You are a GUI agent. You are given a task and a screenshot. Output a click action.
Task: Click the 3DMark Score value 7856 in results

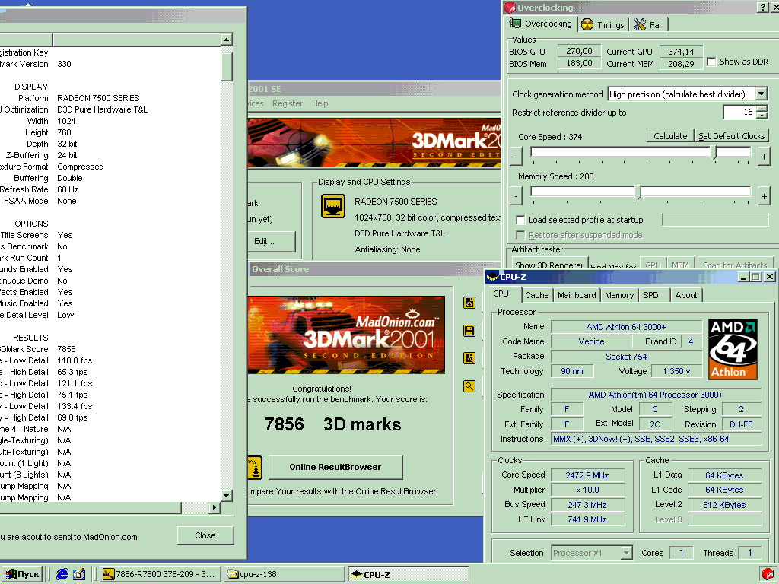(x=67, y=349)
